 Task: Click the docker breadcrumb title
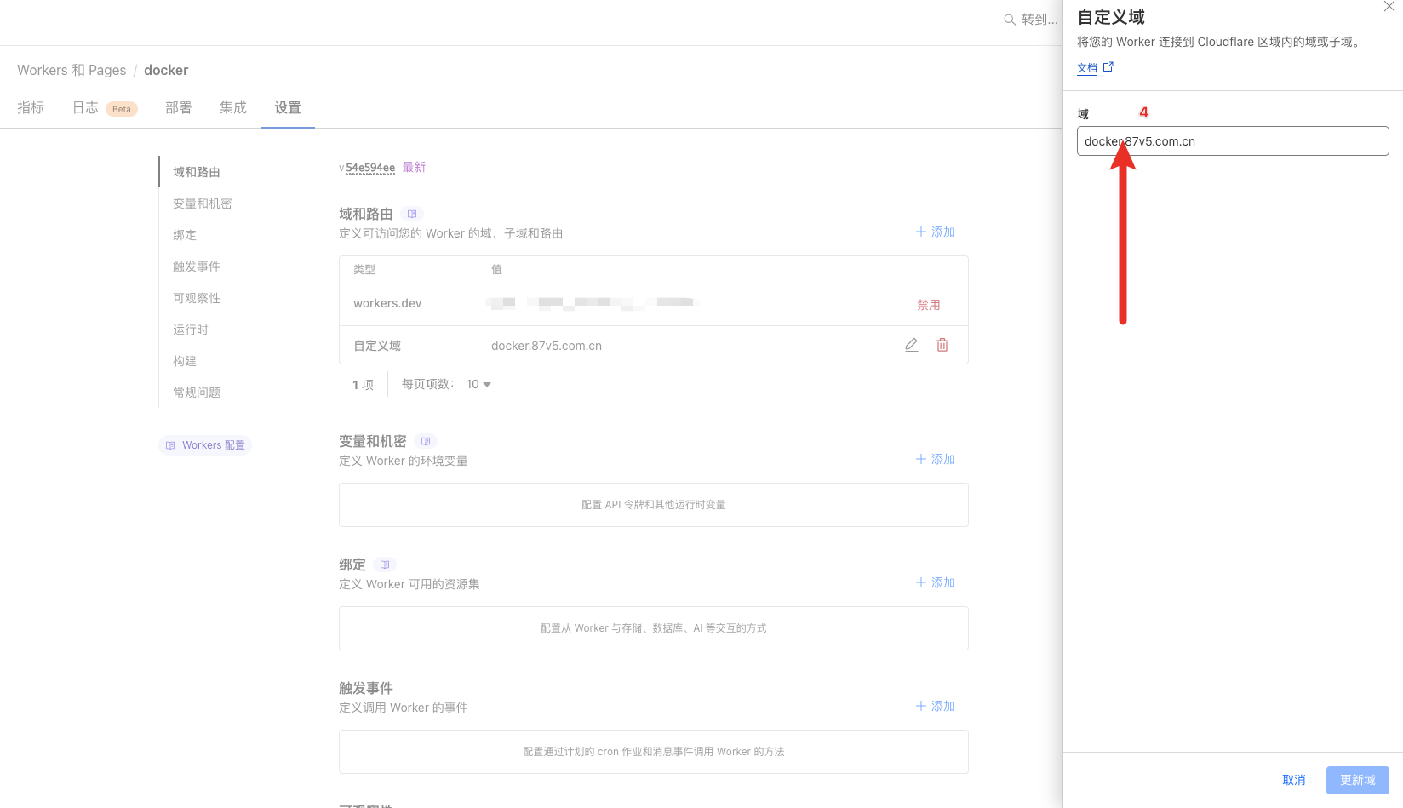pos(166,70)
